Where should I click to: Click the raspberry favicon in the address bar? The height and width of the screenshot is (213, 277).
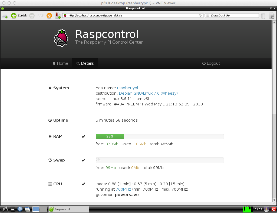coord(65,15)
